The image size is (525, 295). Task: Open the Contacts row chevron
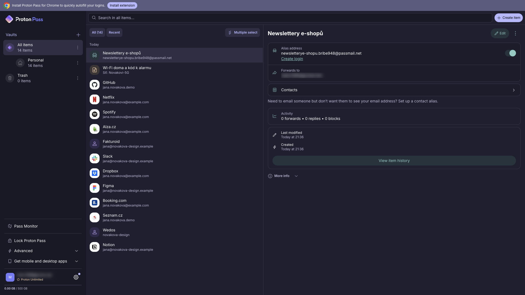click(514, 90)
